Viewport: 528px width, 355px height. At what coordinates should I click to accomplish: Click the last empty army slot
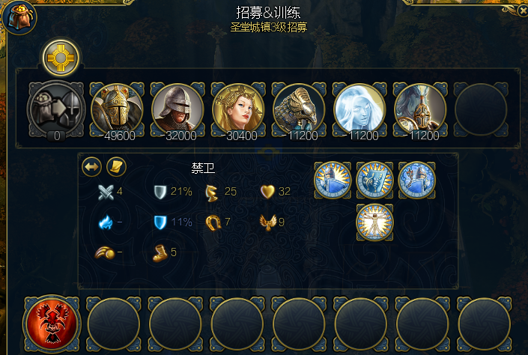pos(485,324)
